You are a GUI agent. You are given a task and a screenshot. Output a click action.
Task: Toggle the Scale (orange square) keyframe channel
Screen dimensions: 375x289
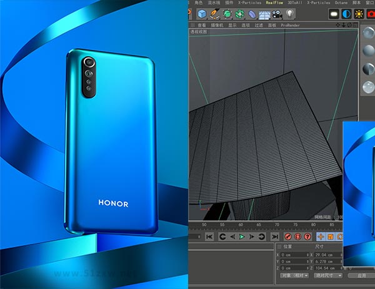tap(331, 237)
